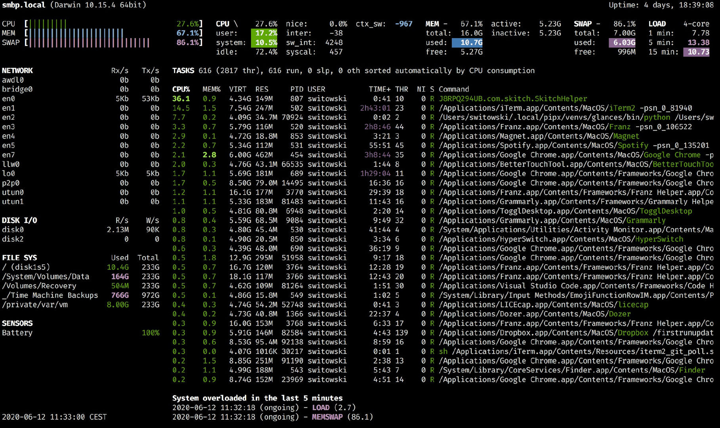Click the CPU% column header
Screen dimensions: 720x428
coord(181,89)
